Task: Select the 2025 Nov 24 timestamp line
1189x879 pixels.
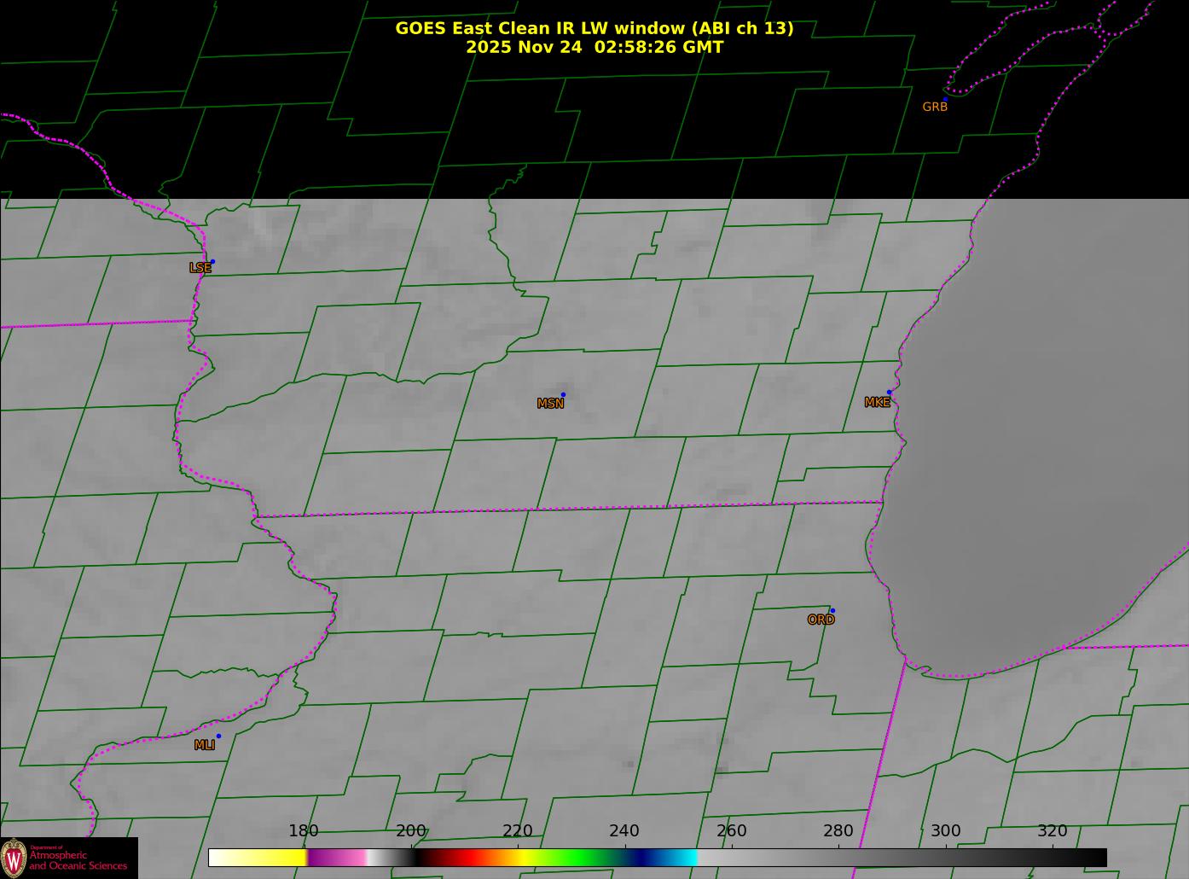Action: pyautogui.click(x=594, y=48)
